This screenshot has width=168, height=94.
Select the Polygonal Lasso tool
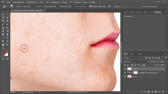3,17
